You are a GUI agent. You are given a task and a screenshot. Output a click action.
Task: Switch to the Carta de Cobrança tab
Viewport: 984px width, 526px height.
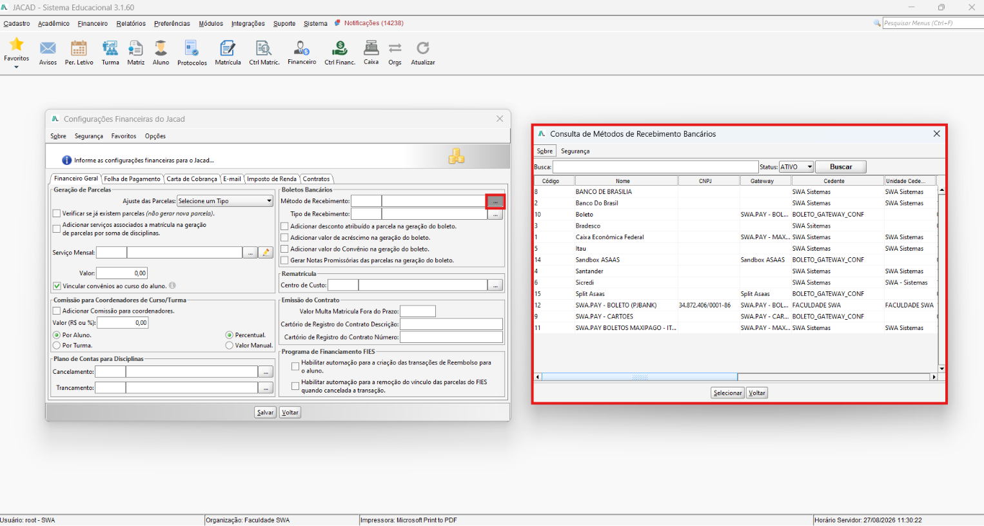tap(192, 179)
